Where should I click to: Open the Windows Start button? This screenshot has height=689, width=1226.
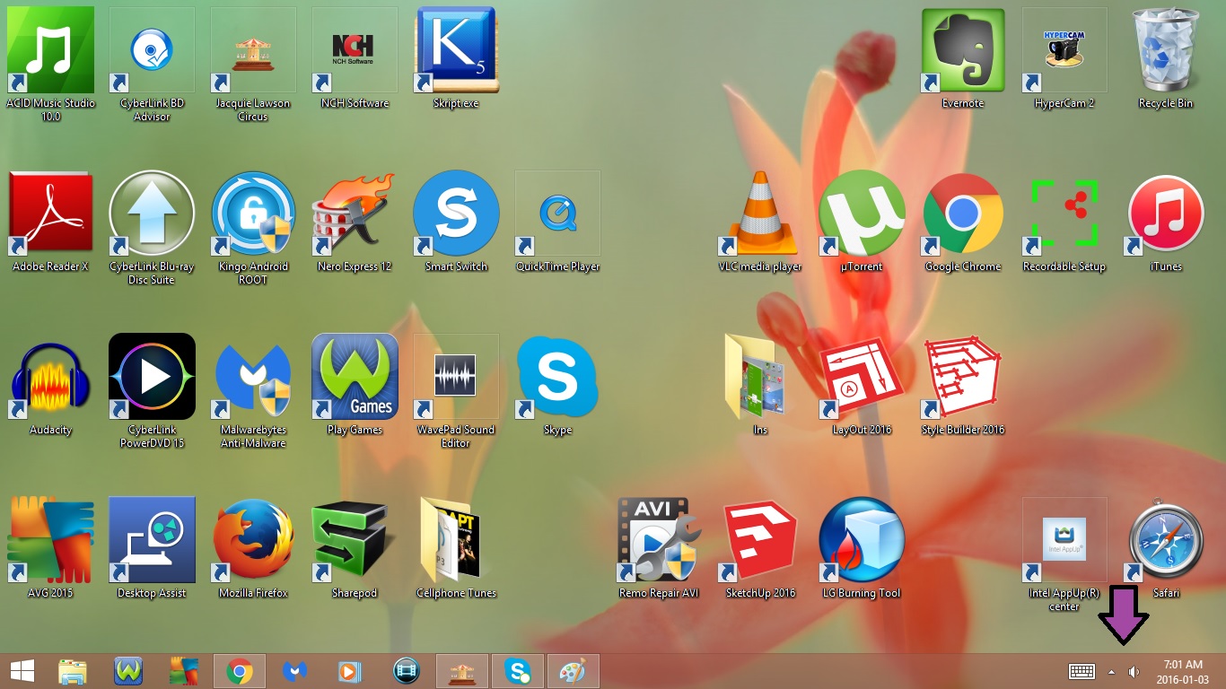click(22, 671)
